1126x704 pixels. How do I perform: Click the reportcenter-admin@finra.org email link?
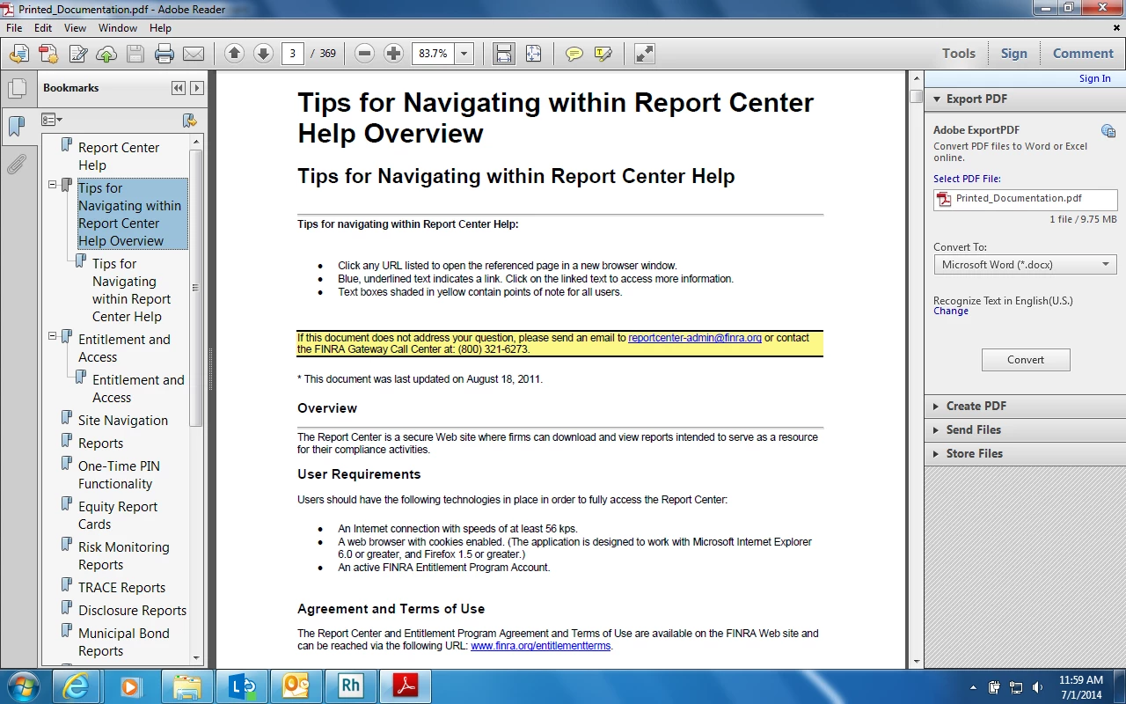(x=695, y=338)
